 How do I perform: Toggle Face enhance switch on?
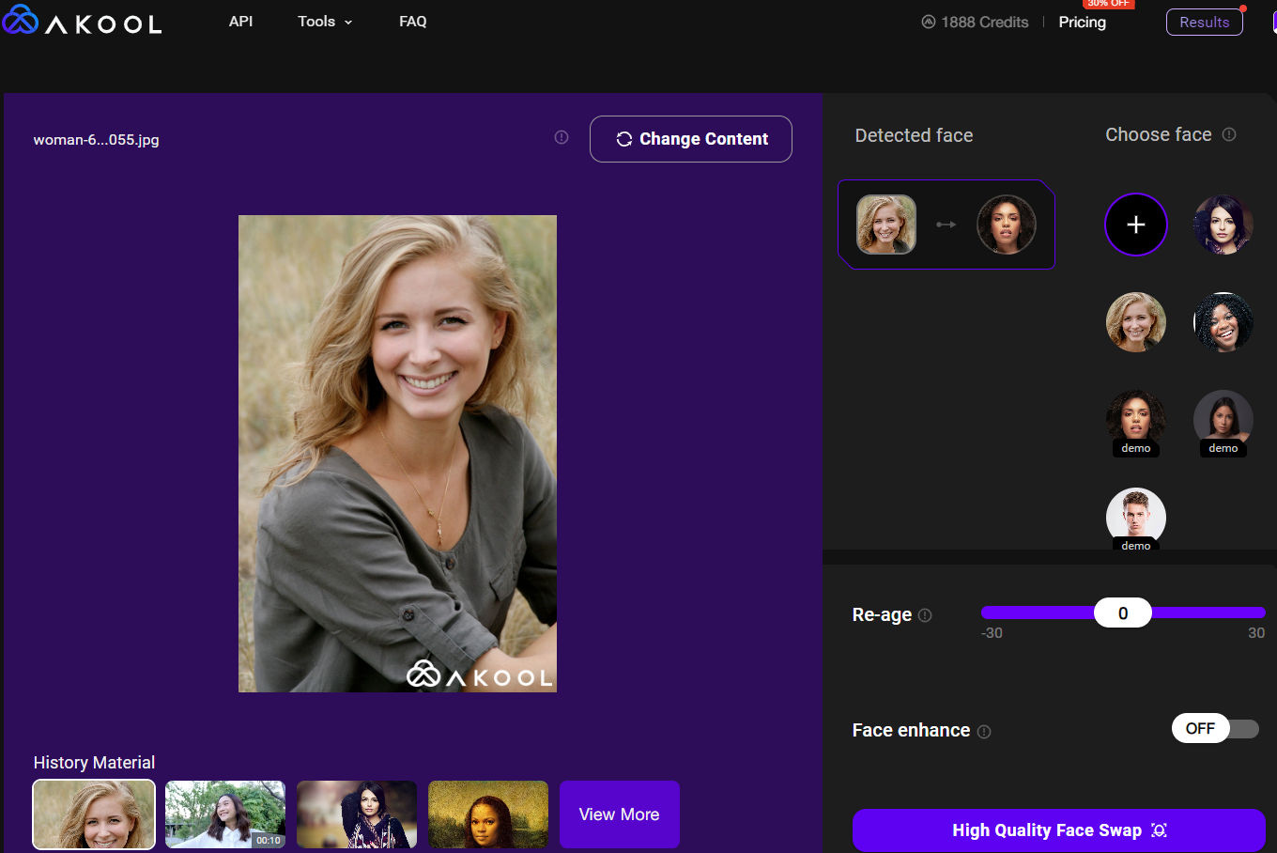[1215, 729]
